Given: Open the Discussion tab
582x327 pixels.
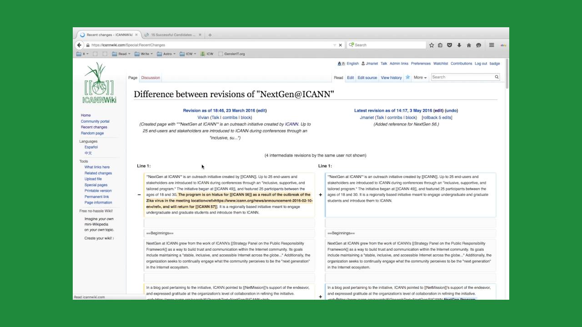Looking at the screenshot, I should [x=151, y=78].
